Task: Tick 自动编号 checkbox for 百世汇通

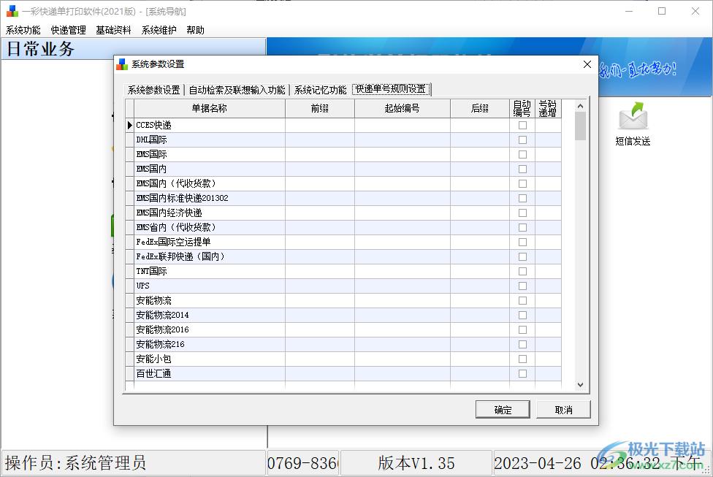Action: [x=522, y=373]
